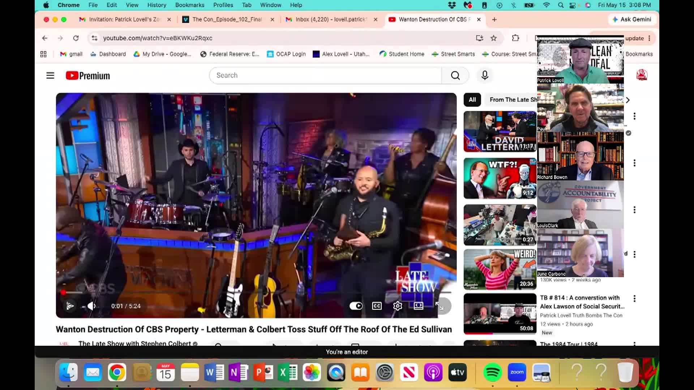Reload the YouTube page

[76, 38]
